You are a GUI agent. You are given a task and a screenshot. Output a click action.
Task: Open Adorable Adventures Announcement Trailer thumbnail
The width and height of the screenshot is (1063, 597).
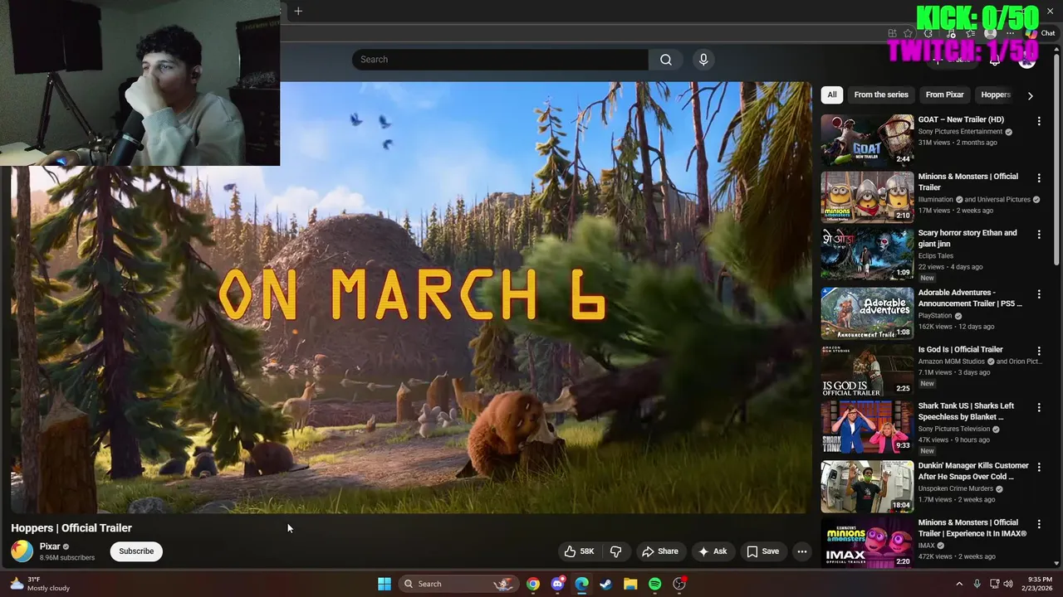click(867, 313)
